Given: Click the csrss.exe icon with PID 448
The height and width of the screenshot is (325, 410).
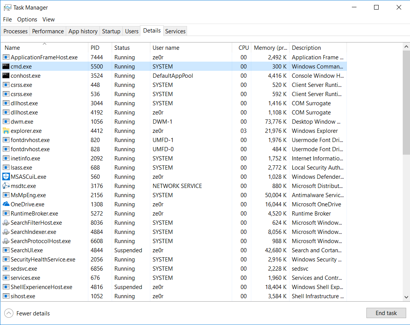Looking at the screenshot, I should (x=6, y=85).
